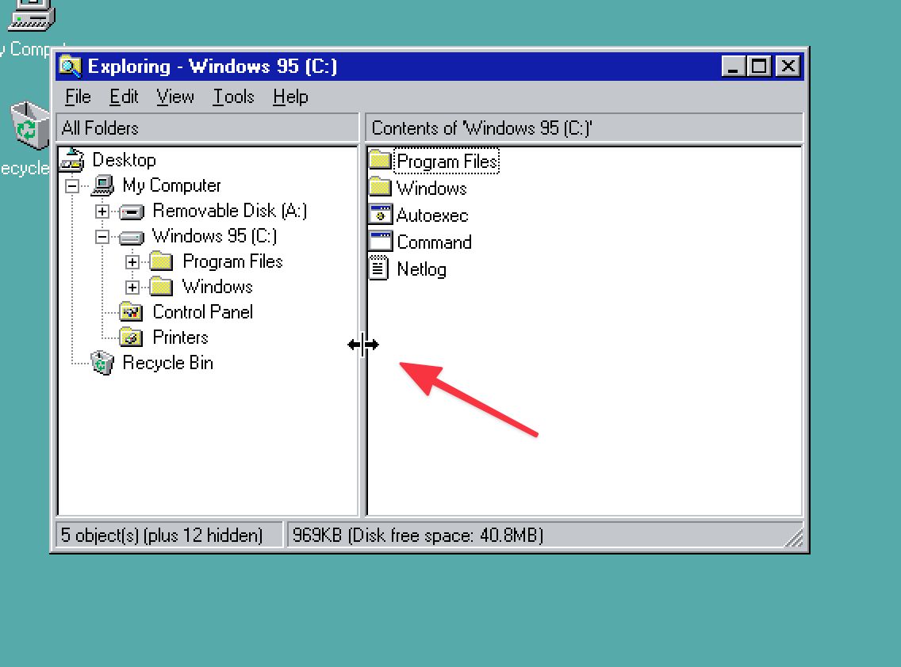Click the Recycle Bin icon in folder tree
Viewport: 901px width, 667px height.
102,364
